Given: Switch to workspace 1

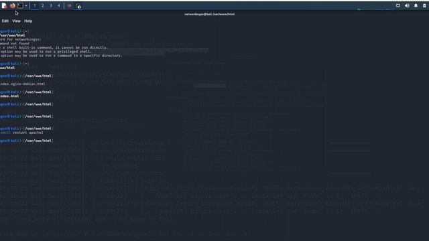Looking at the screenshot, I should pos(35,5).
